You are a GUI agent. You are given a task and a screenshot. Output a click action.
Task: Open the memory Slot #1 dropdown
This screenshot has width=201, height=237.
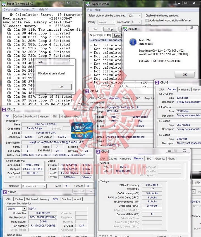(x=16, y=209)
